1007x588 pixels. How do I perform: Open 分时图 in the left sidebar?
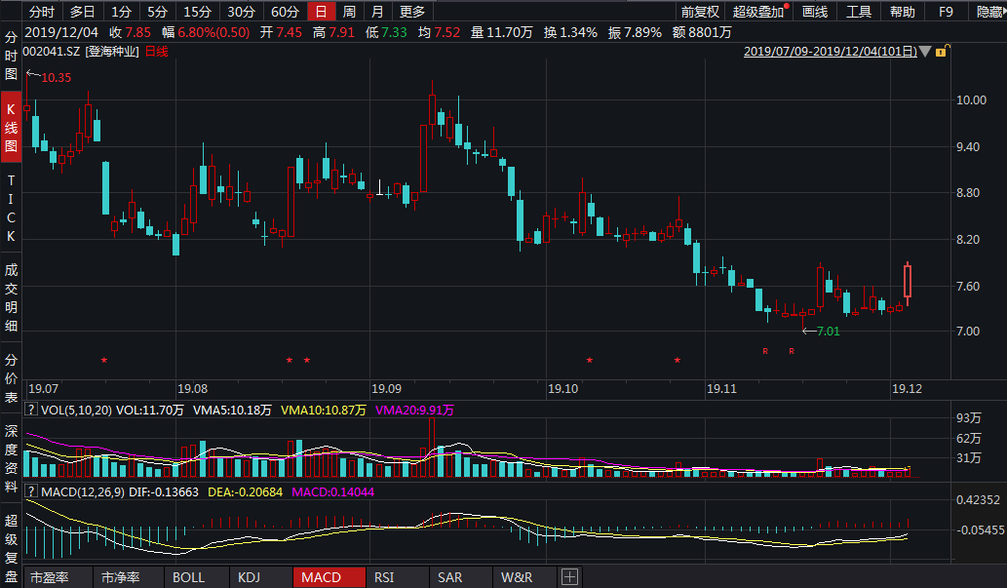(11, 56)
